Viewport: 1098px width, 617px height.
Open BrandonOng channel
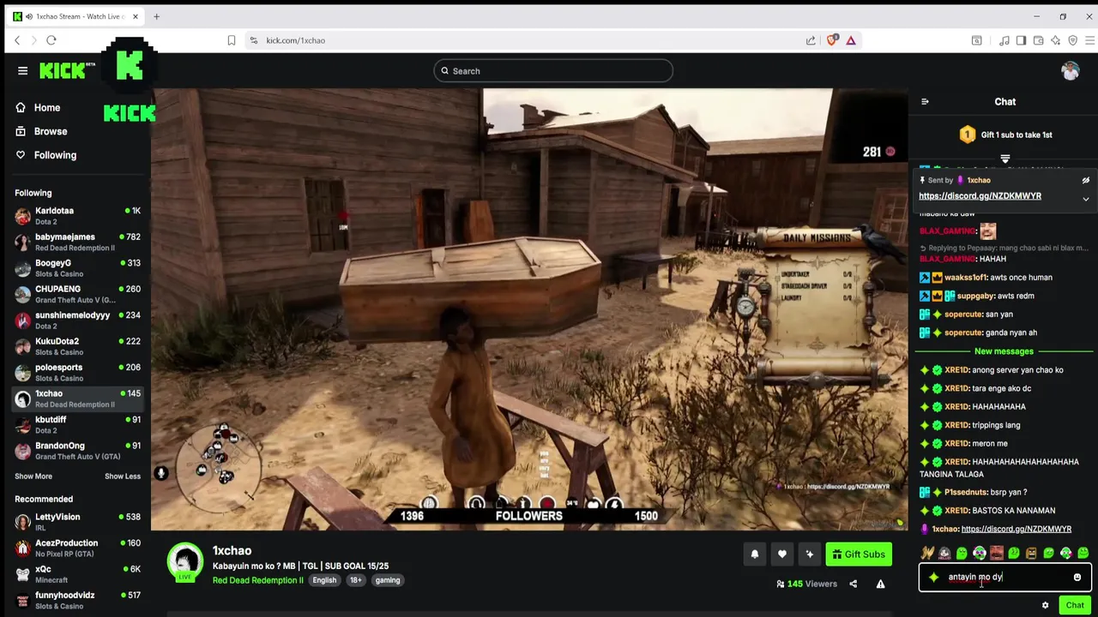77,451
